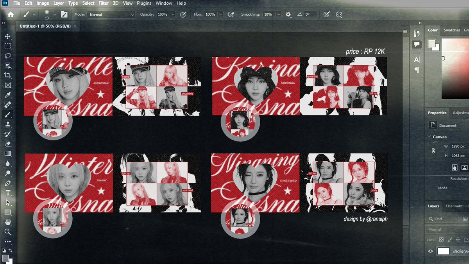Select the Move tool

pyautogui.click(x=7, y=36)
